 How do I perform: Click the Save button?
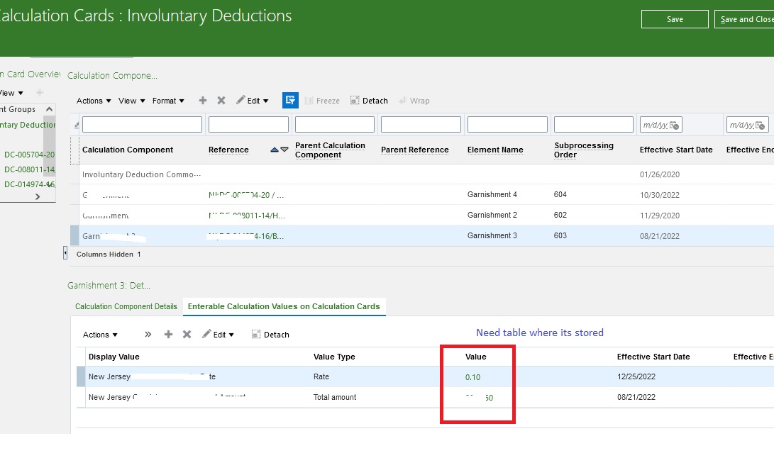click(674, 19)
